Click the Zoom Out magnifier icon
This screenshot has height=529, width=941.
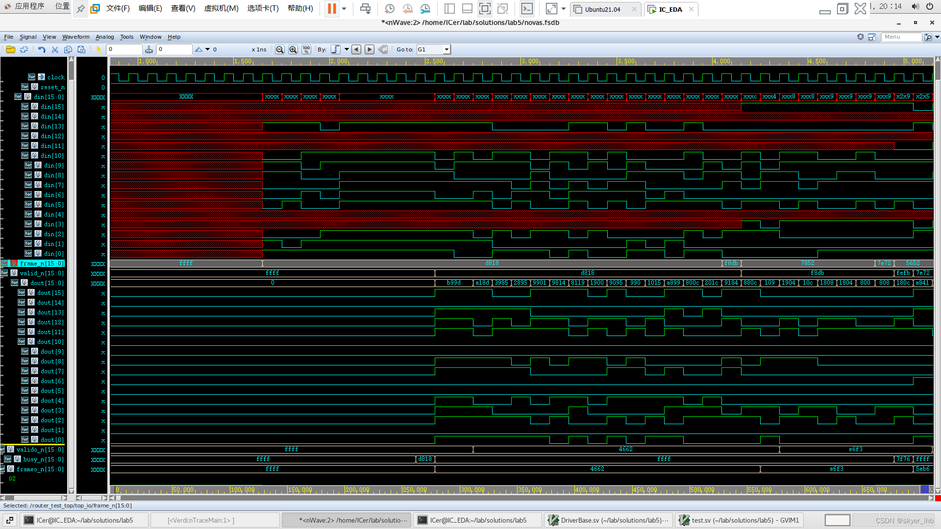(280, 49)
